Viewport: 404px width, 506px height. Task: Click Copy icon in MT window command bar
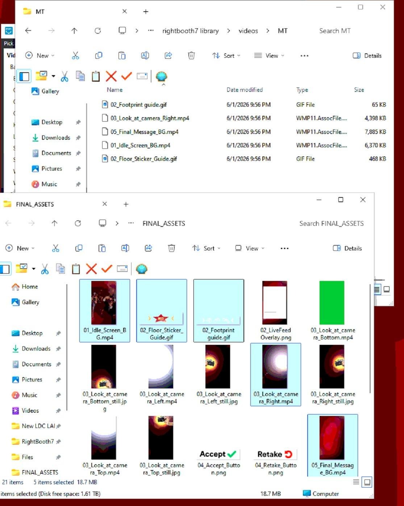tap(99, 56)
